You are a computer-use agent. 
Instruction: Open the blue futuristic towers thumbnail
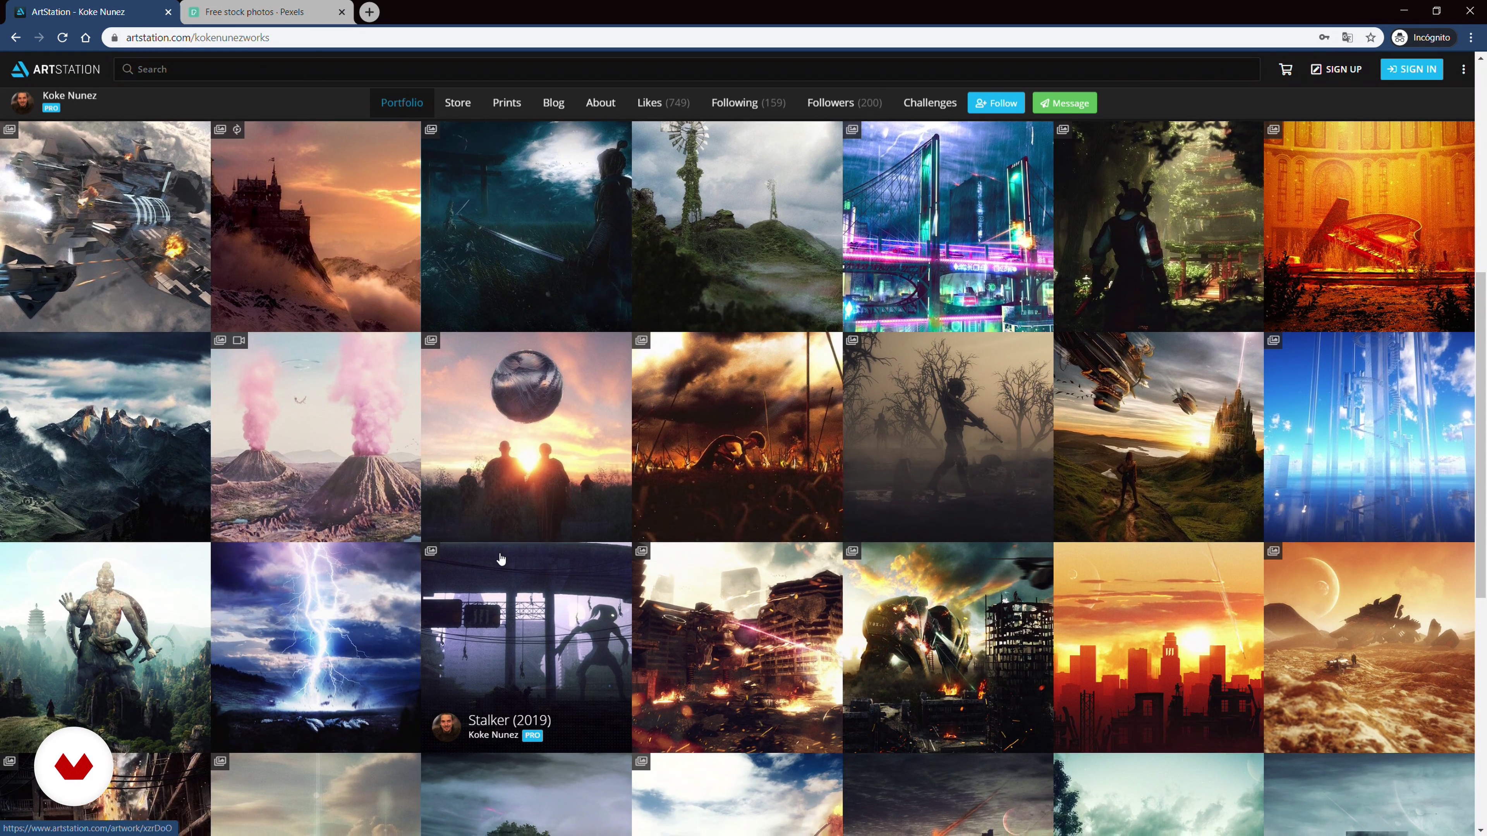pos(1369,437)
